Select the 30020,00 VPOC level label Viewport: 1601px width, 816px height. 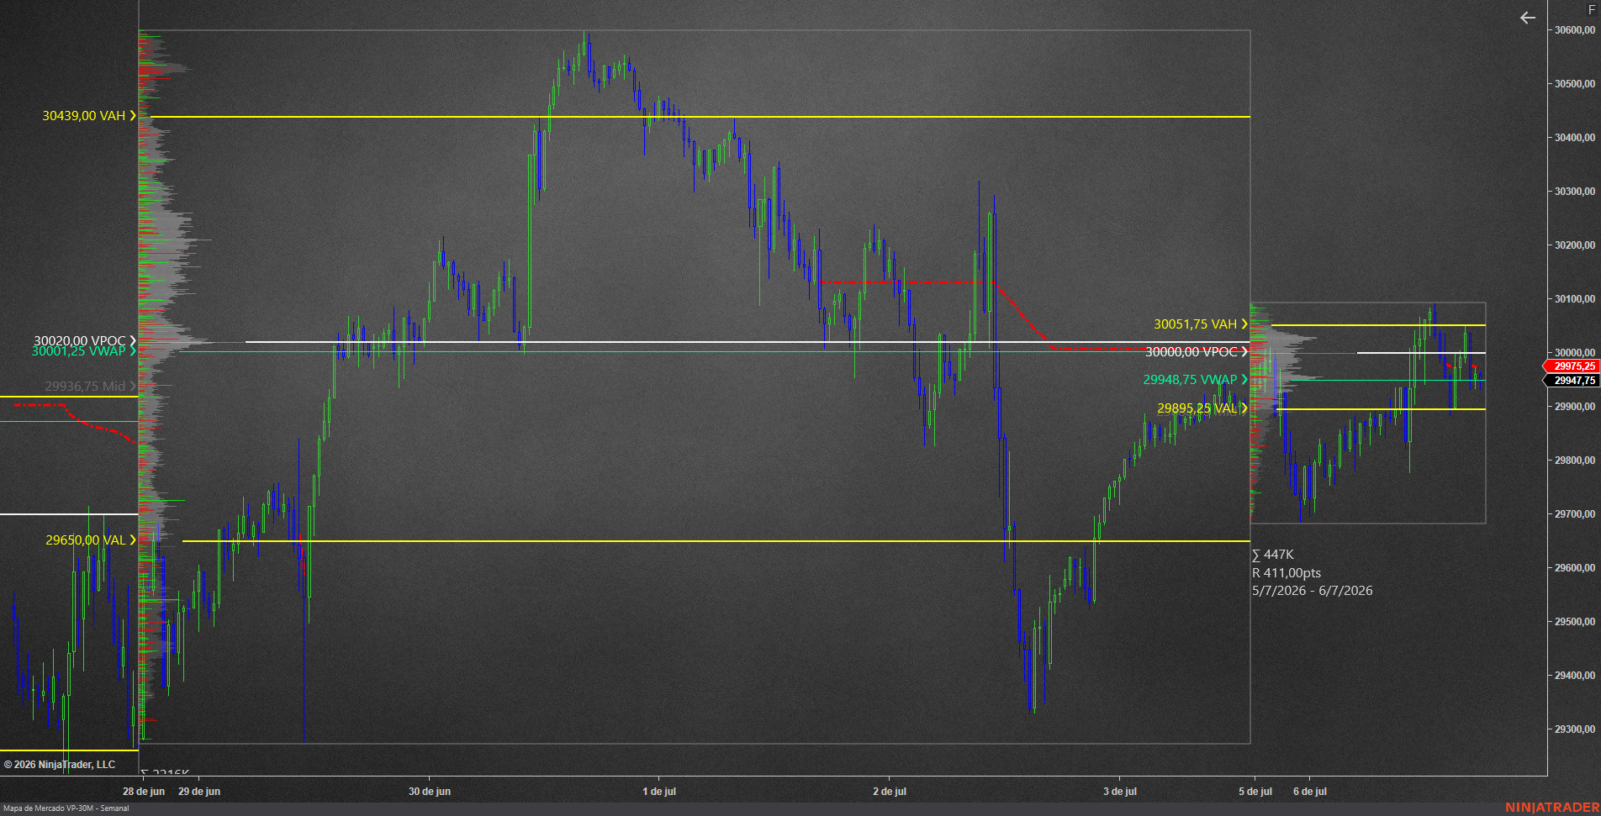(x=79, y=340)
